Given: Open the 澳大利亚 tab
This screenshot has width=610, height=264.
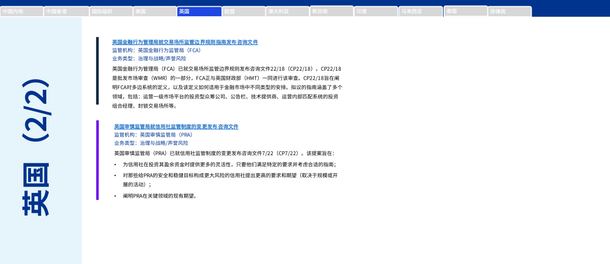Looking at the screenshot, I should [287, 11].
